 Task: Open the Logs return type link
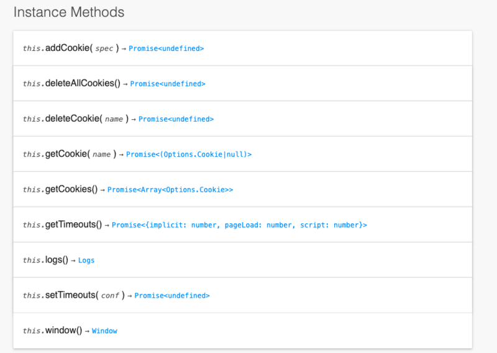tap(86, 261)
